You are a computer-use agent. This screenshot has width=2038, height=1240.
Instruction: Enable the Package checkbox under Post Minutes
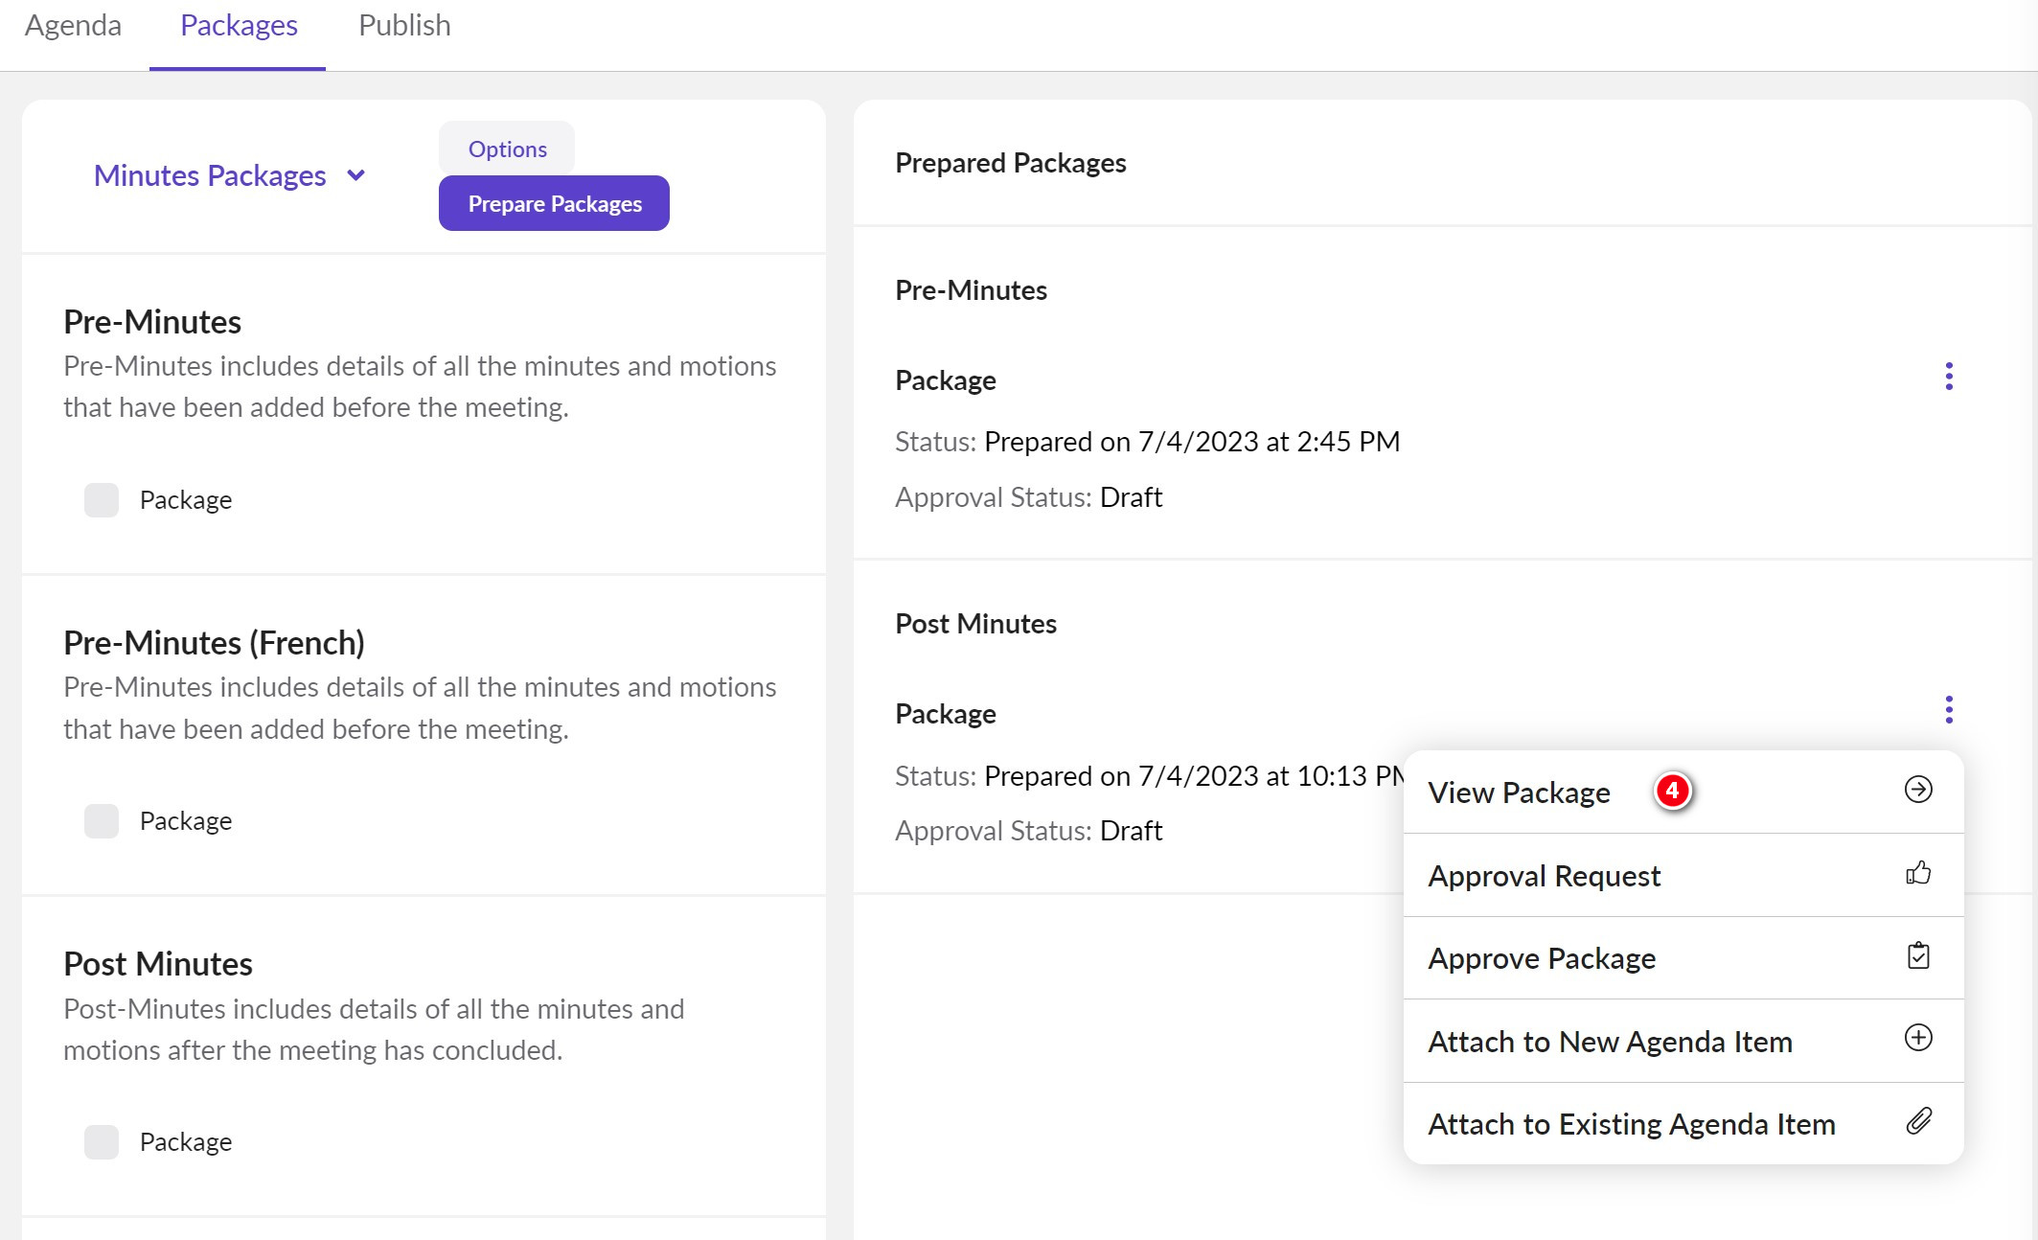tap(102, 1142)
